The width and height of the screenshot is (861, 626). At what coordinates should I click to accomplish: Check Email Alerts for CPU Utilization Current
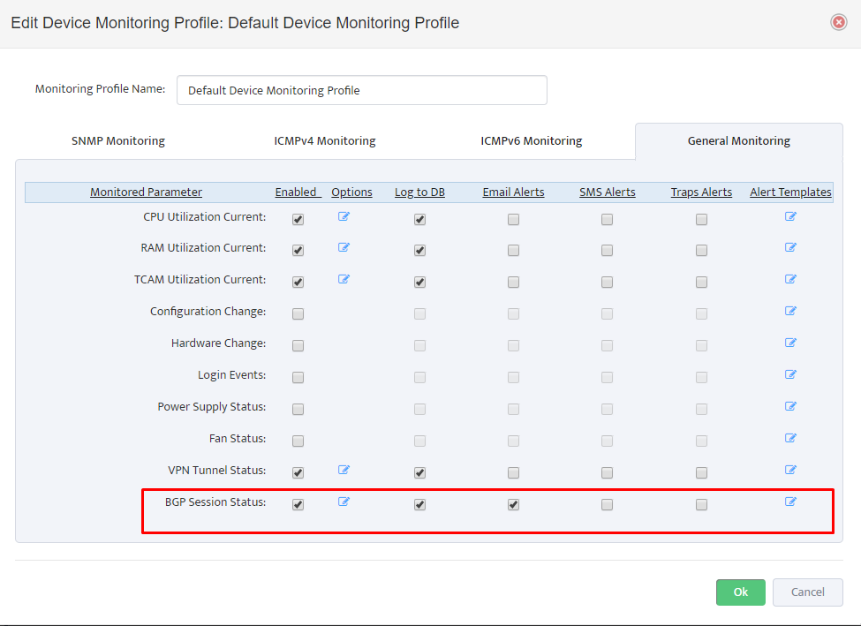(x=513, y=220)
